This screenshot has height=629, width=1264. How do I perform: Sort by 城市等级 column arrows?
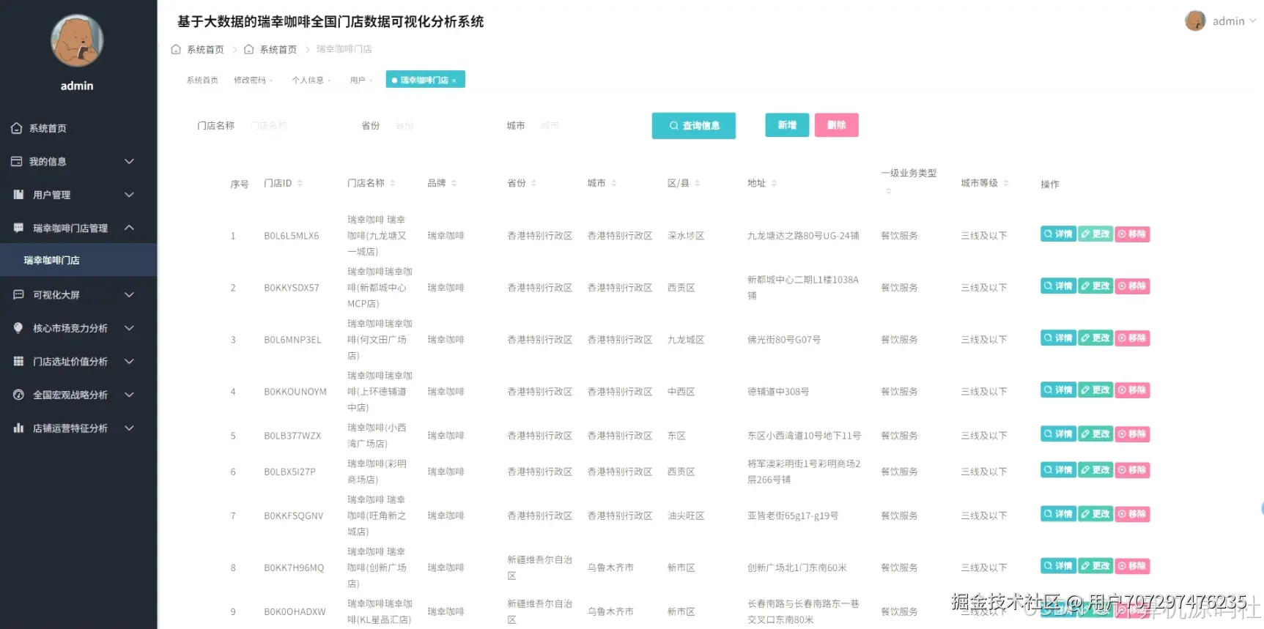coord(1005,183)
